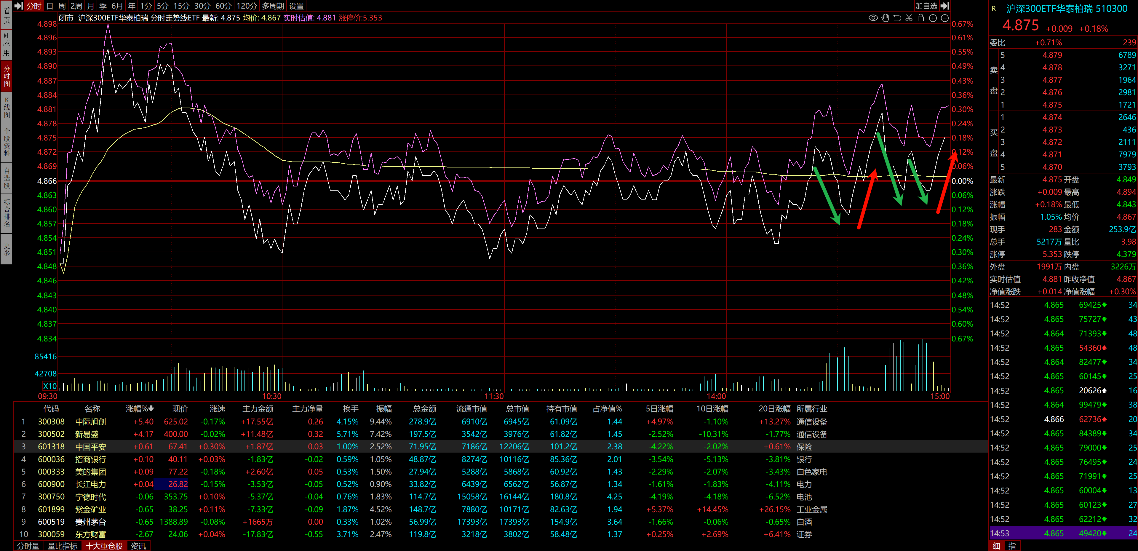Viewport: 1138px width, 551px height.
Task: Click the scissors cut icon
Action: pyautogui.click(x=909, y=18)
